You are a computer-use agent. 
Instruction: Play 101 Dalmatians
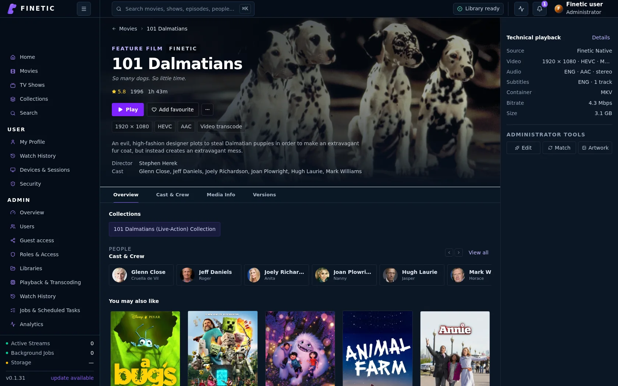click(x=128, y=110)
